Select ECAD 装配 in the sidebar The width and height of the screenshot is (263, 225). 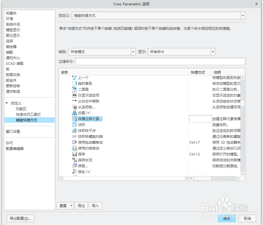click(15, 63)
